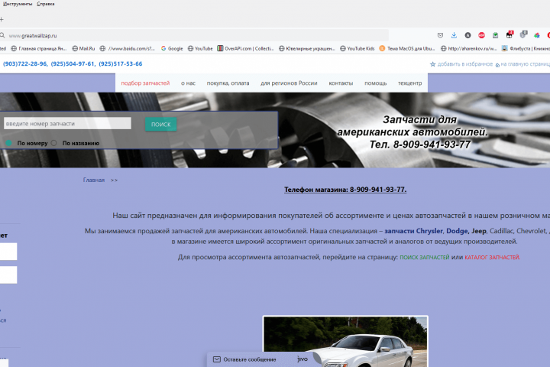Open the покупка, оплата menu item

tap(228, 83)
